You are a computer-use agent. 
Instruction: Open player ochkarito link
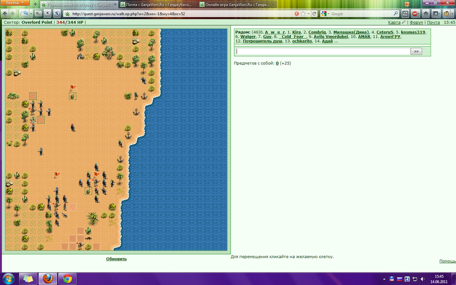302,41
